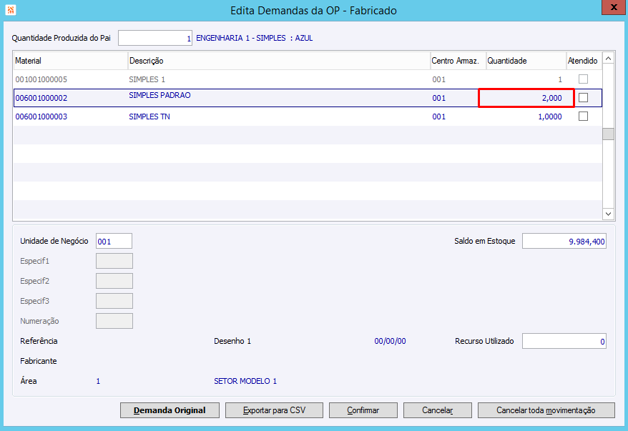The image size is (628, 431).
Task: Click the Especif3 input box
Action: [x=114, y=301]
